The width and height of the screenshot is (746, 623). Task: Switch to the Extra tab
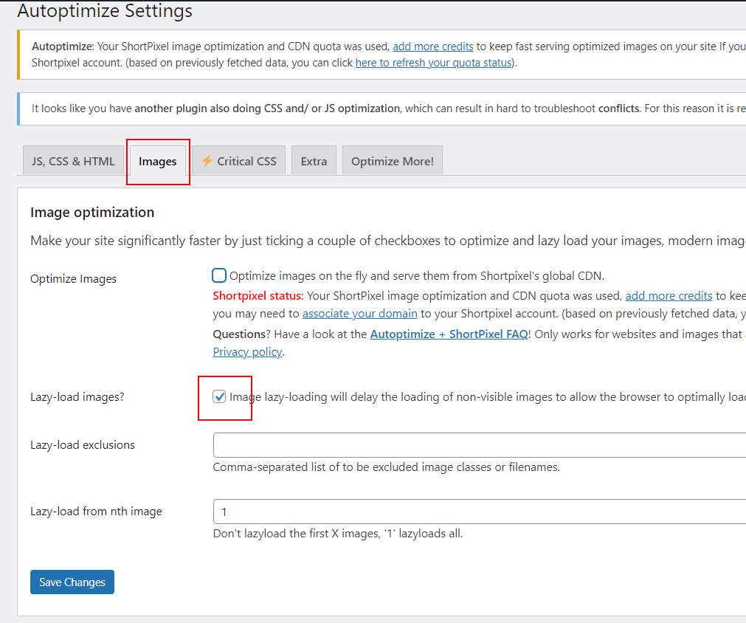coord(314,161)
